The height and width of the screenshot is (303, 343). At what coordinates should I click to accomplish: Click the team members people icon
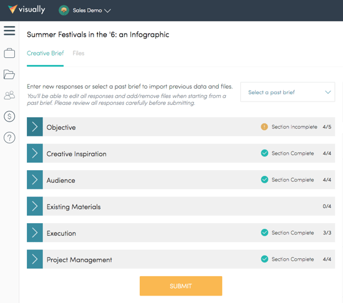[9, 95]
